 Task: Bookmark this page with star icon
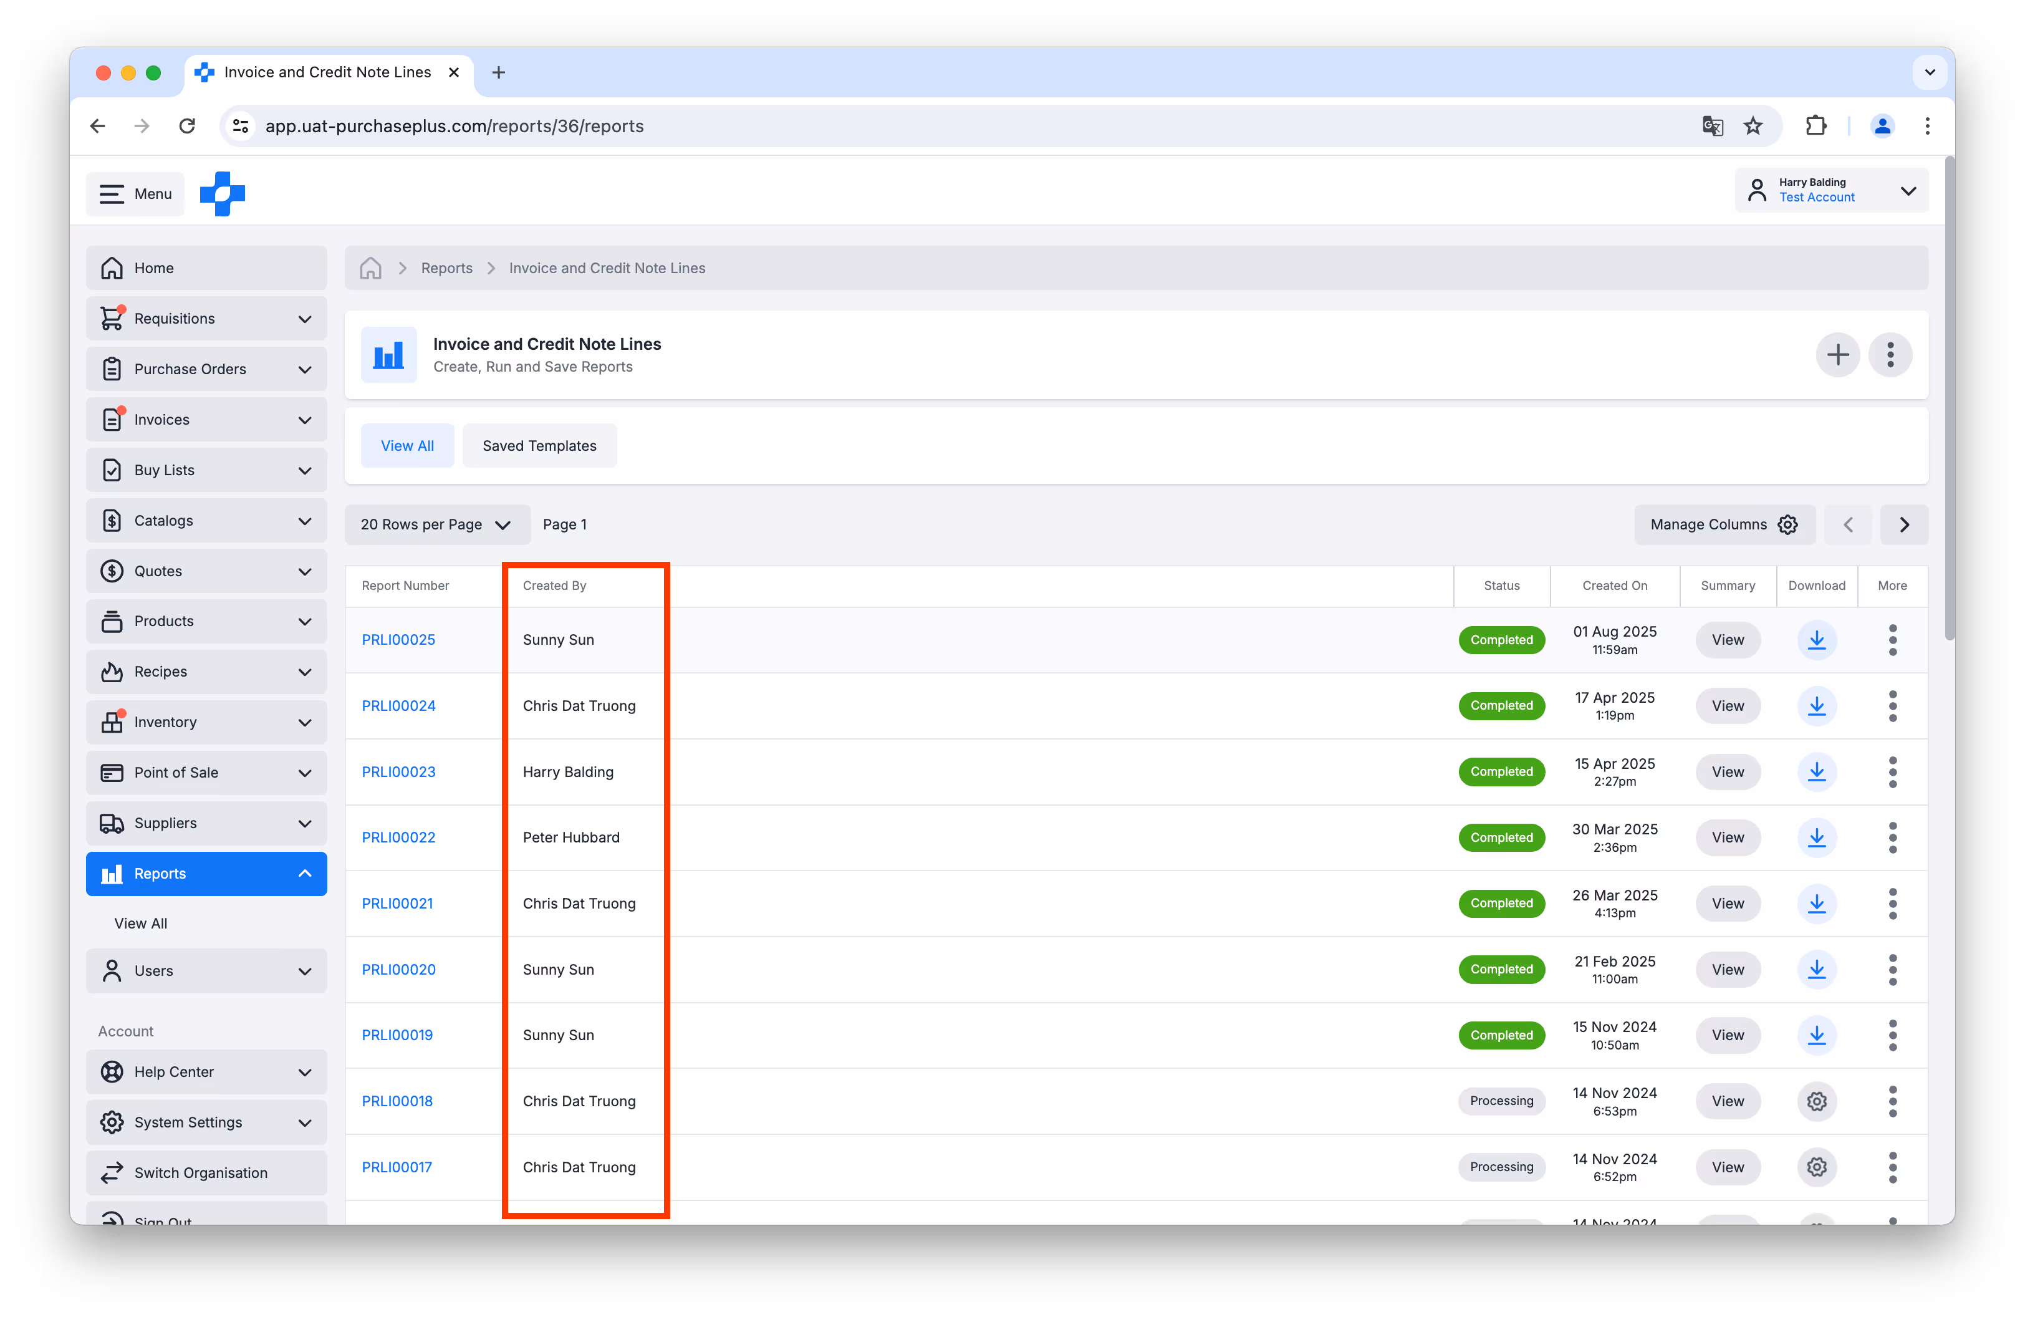tap(1753, 126)
